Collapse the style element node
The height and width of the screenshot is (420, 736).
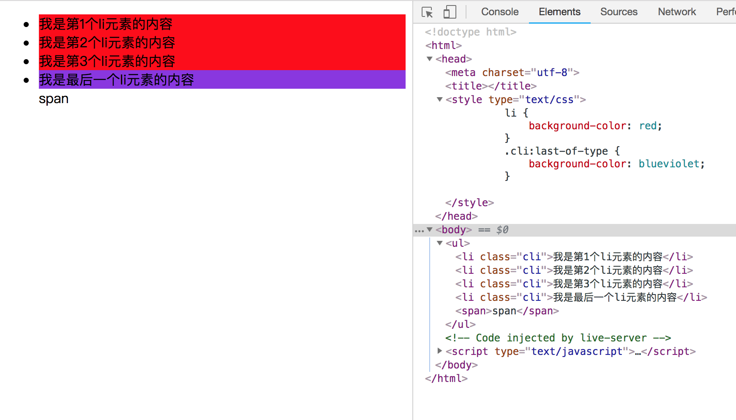(440, 99)
